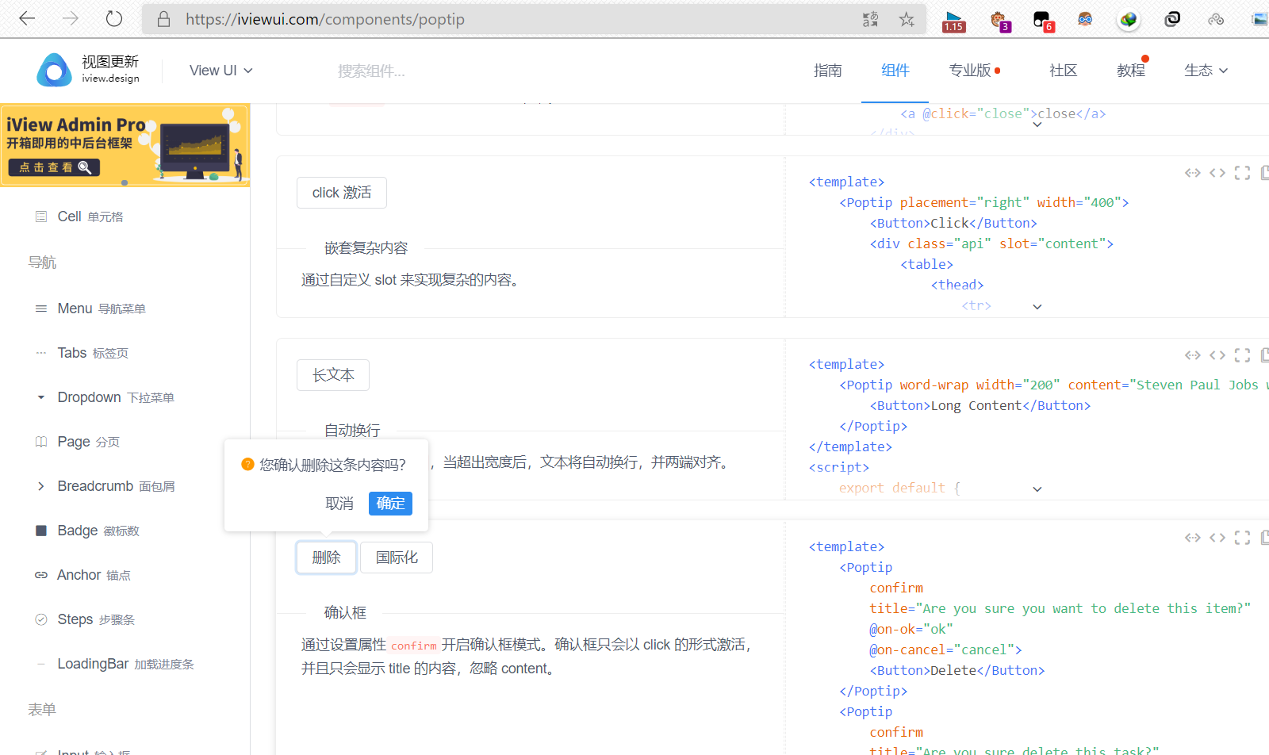Image resolution: width=1269 pixels, height=755 pixels.
Task: Click the Tabs 标签页 sidebar label
Action: 93,353
